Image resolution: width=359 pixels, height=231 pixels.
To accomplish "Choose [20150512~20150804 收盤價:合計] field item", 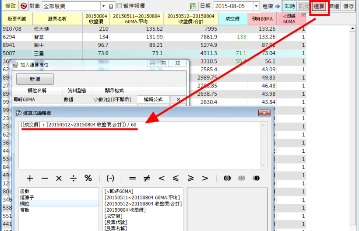I will coord(143,203).
